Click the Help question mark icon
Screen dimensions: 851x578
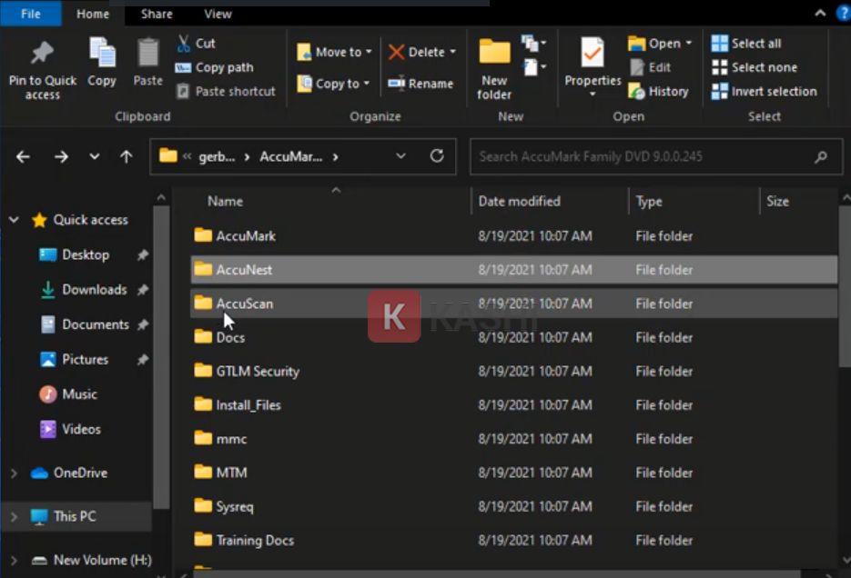(842, 13)
